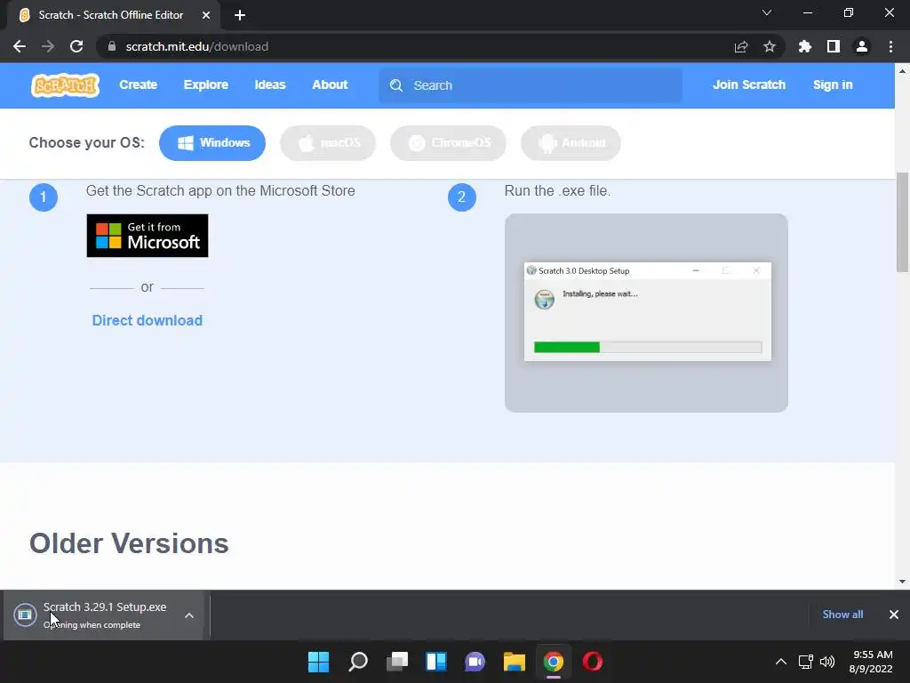Click the Older Versions heading
Screen dimensions: 910x683
[x=129, y=543]
